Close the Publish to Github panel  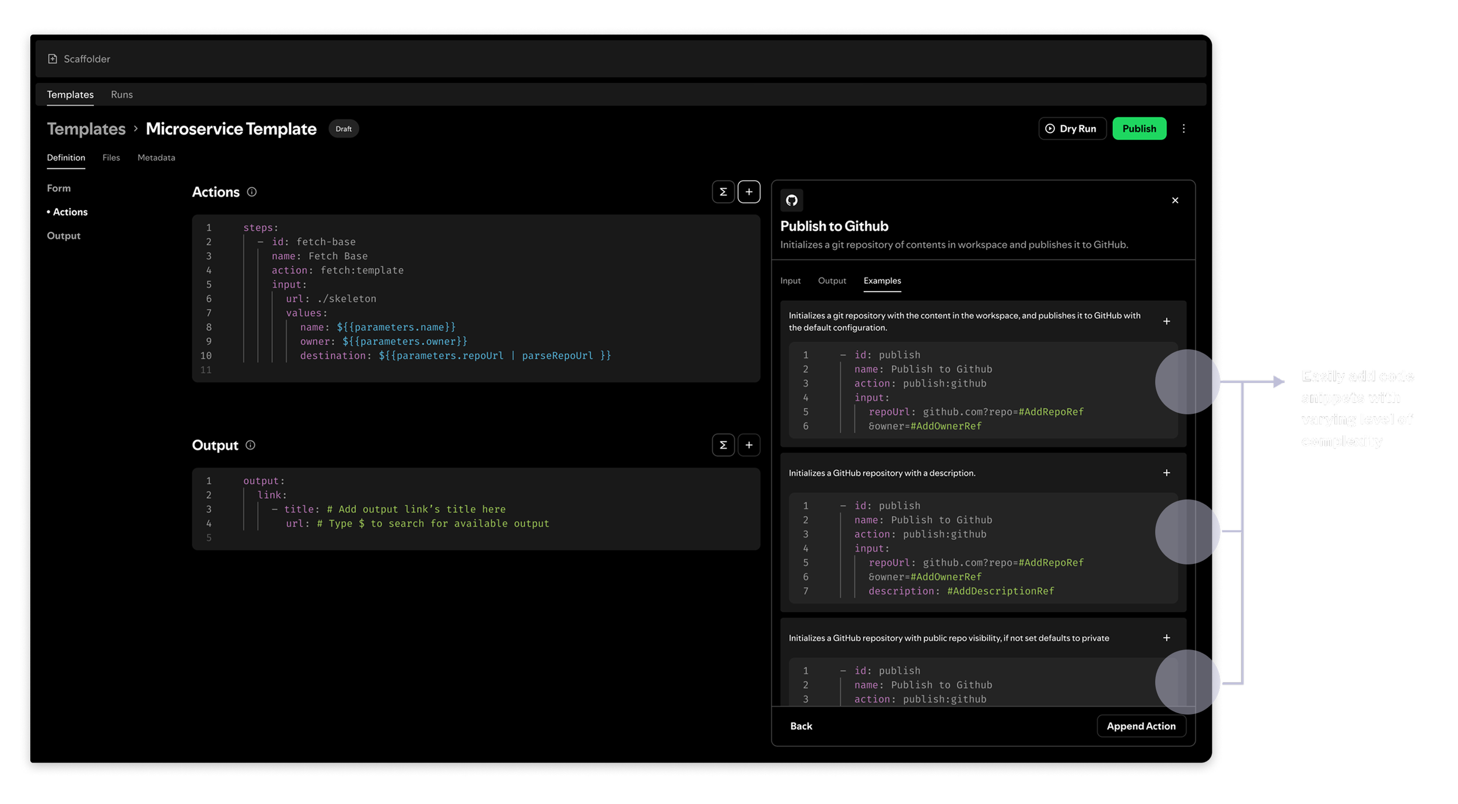(1175, 201)
